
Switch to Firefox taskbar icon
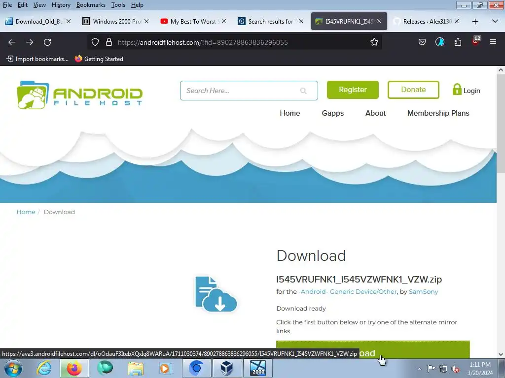74,368
